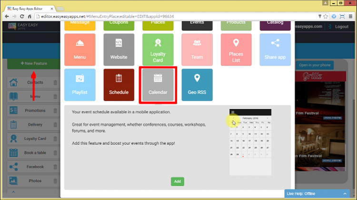Viewport: 357px width, 200px height.
Task: Delete the Contacts entry via trash icon
Action: click(x=55, y=83)
